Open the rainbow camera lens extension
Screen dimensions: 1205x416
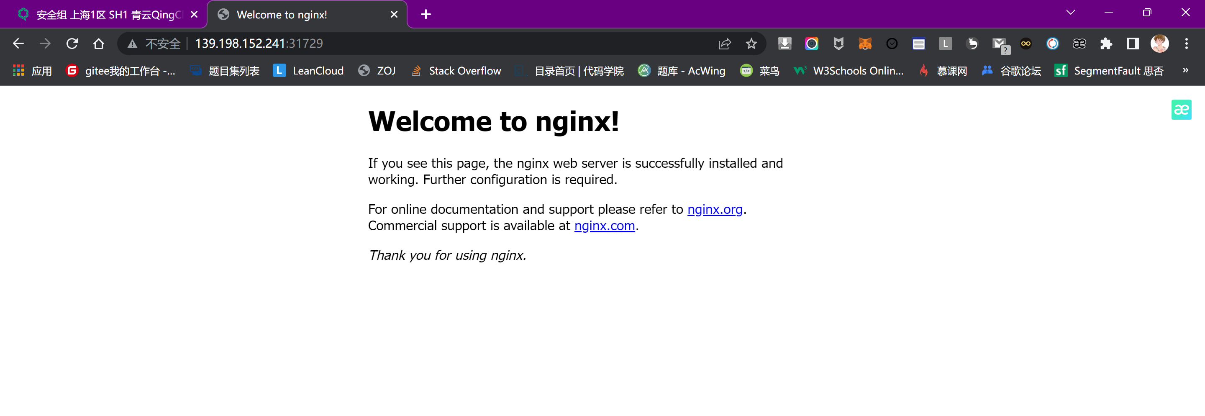pyautogui.click(x=812, y=44)
